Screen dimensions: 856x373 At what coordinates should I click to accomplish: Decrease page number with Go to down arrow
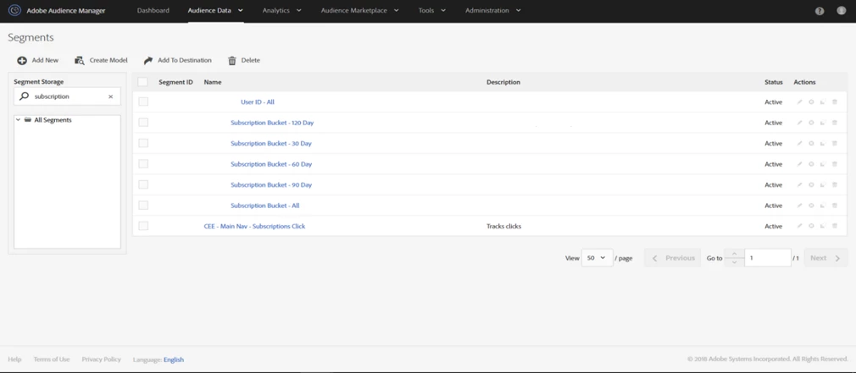coord(734,262)
